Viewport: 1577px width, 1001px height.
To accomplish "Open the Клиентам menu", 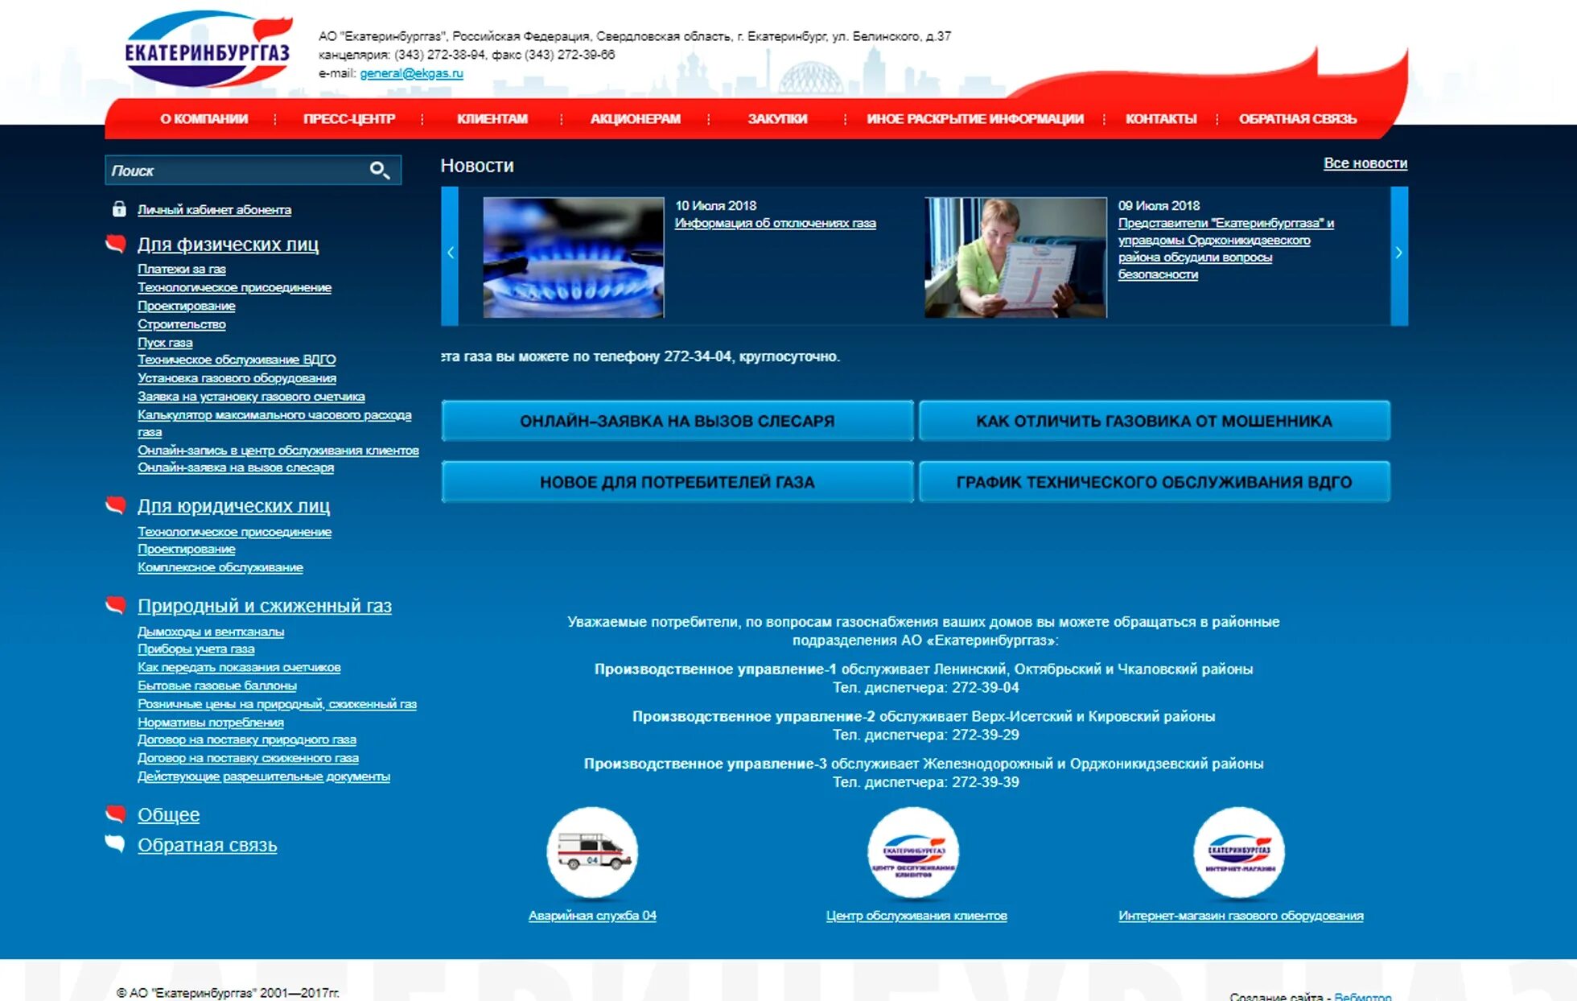I will 492,119.
